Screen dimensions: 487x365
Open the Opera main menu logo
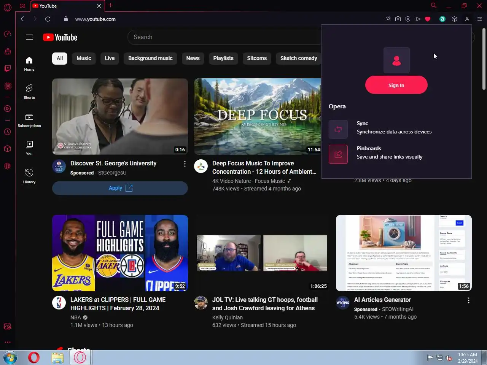click(x=8, y=7)
